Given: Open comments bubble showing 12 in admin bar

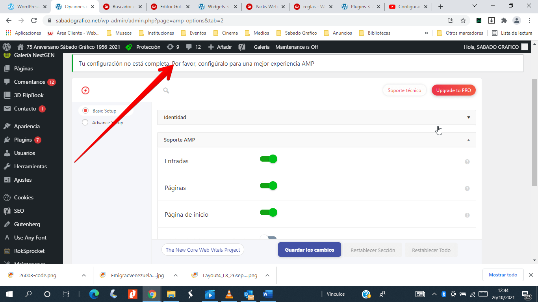Looking at the screenshot, I should point(193,47).
